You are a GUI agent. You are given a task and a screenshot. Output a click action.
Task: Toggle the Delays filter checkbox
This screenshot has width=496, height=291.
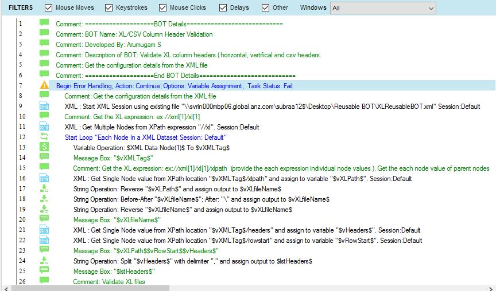pyautogui.click(x=224, y=8)
